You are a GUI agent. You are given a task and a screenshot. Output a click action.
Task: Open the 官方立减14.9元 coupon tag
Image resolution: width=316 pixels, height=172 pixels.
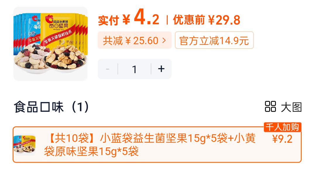click(x=214, y=40)
